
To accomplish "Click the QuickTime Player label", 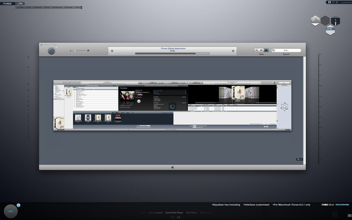I will [174, 213].
